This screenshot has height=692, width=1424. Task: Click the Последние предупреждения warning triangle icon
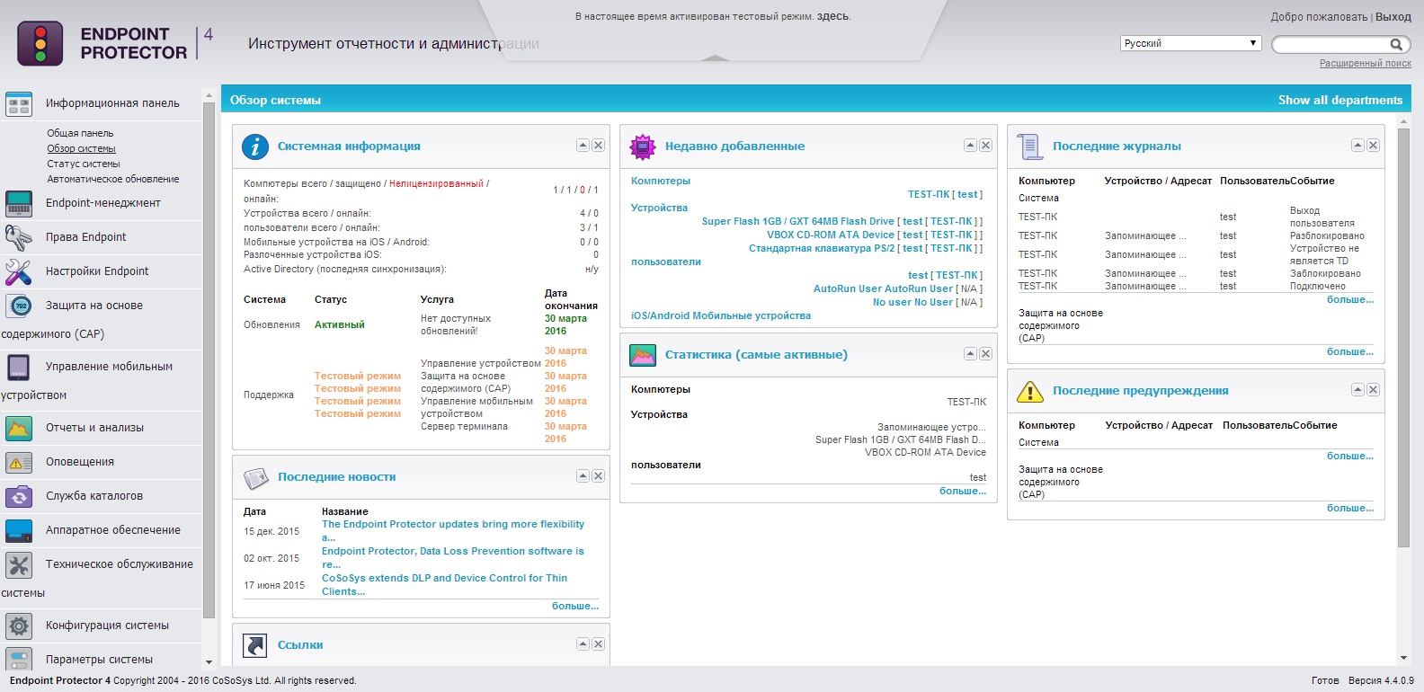[1030, 391]
